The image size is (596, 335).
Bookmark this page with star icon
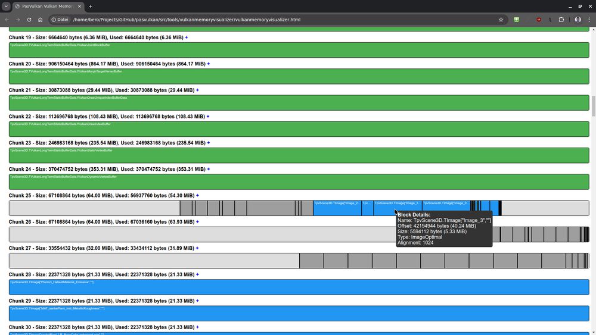pyautogui.click(x=501, y=20)
